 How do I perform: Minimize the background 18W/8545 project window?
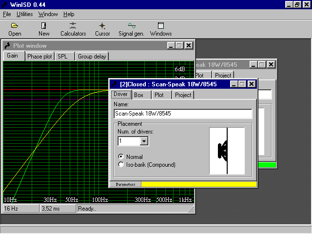click(253, 64)
